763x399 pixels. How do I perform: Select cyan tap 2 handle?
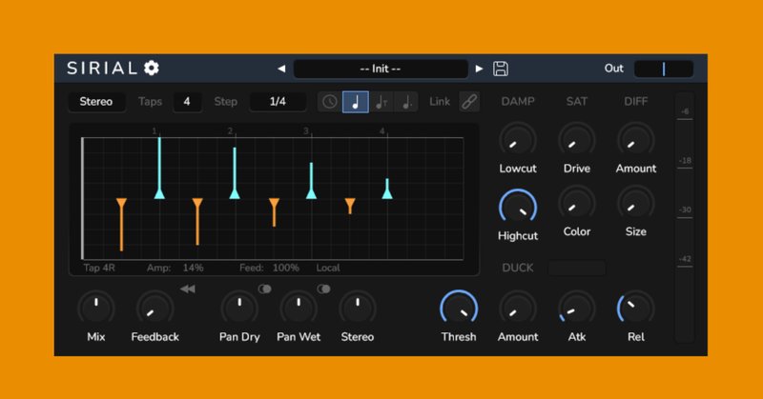point(235,194)
